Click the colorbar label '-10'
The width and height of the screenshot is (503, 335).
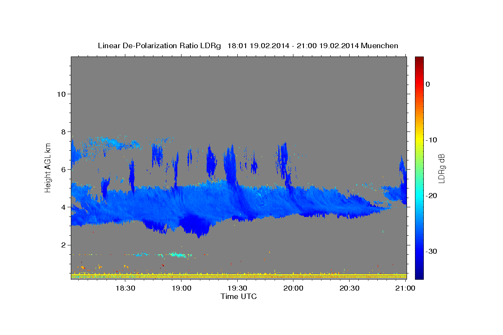point(432,140)
